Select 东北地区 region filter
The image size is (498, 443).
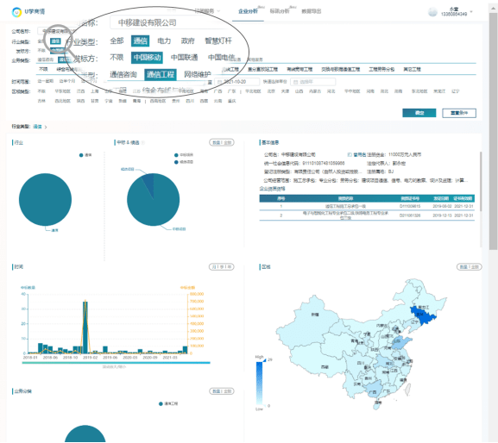(419, 91)
